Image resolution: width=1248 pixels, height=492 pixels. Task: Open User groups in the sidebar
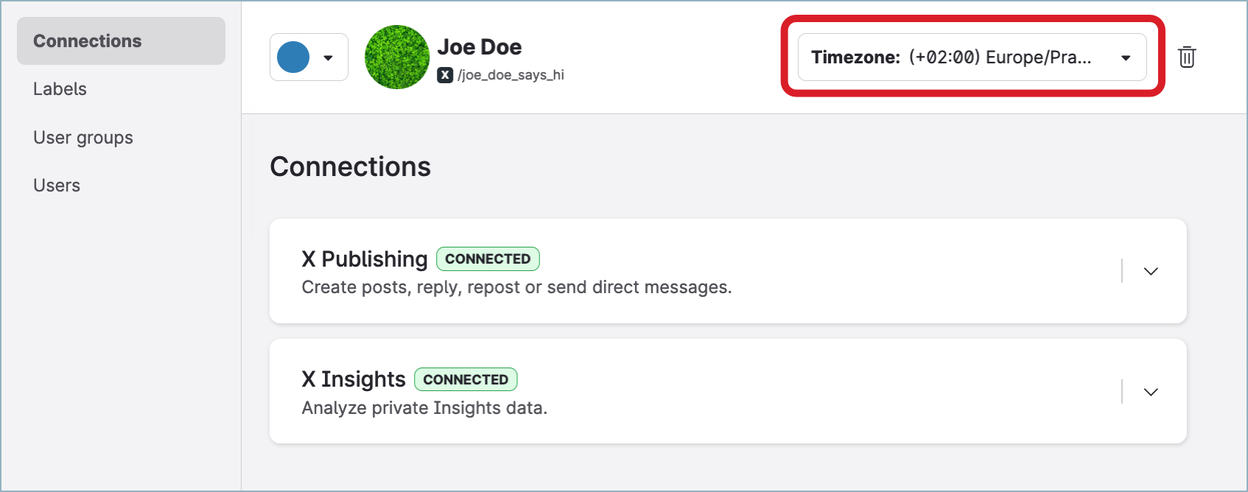click(83, 138)
